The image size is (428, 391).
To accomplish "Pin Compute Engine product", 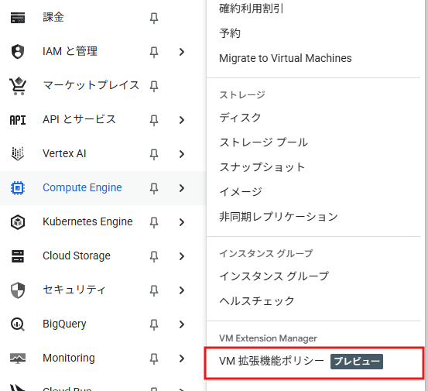I will 154,188.
